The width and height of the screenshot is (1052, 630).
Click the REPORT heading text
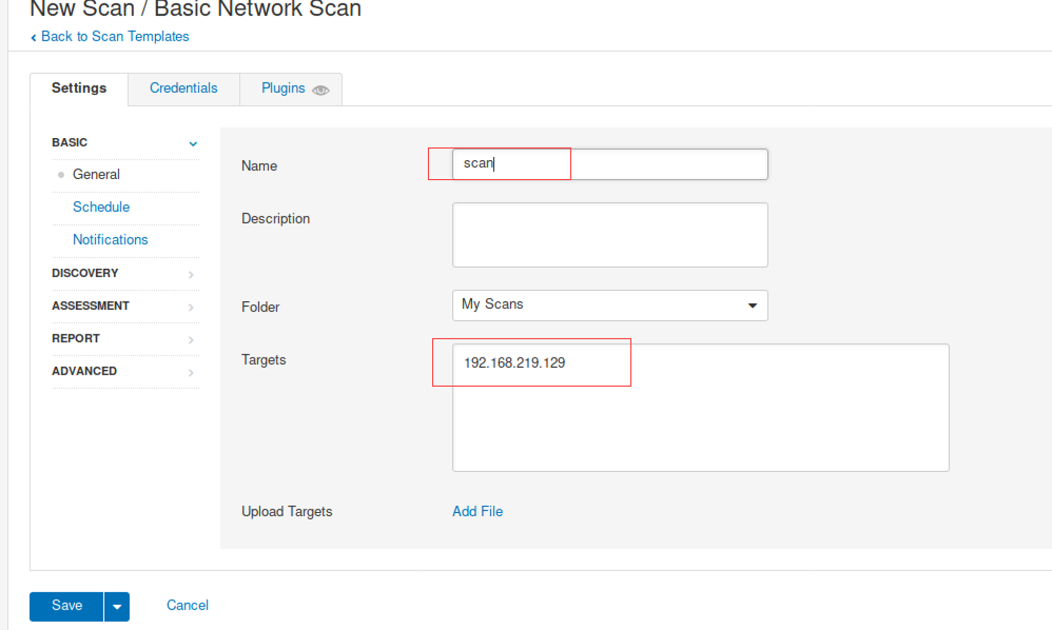pyautogui.click(x=76, y=338)
